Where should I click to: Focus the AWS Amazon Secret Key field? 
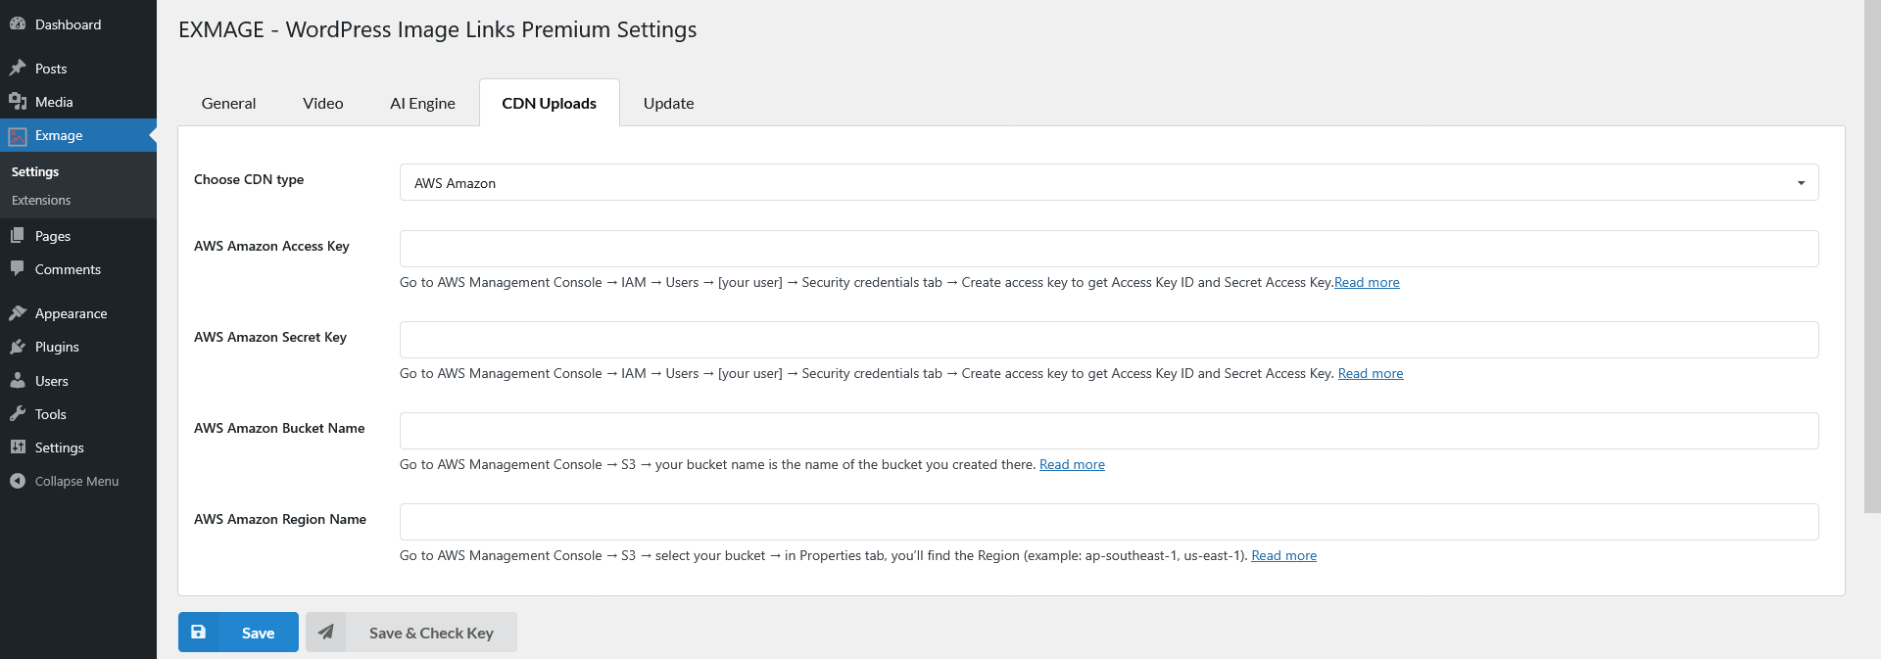point(1109,340)
